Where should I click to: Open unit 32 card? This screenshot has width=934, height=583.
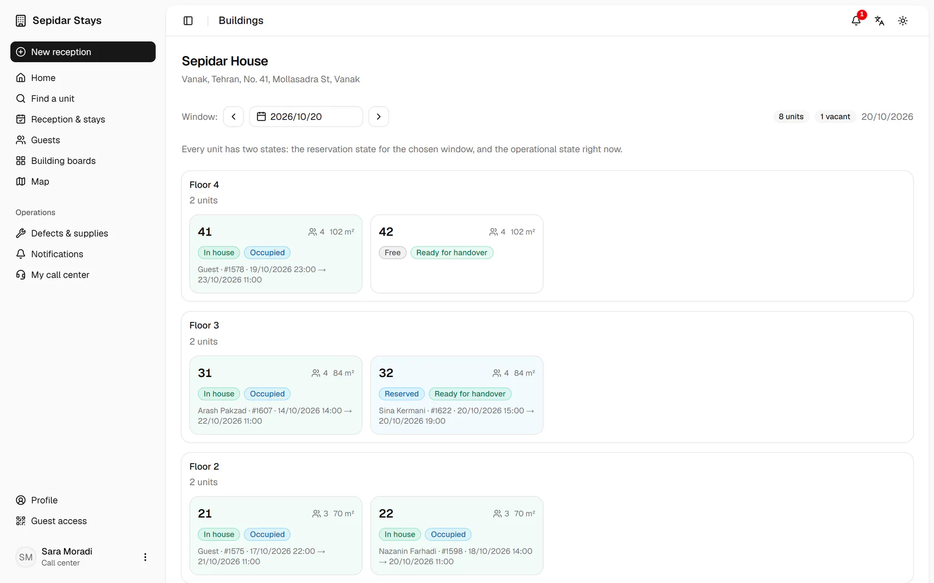tap(457, 395)
